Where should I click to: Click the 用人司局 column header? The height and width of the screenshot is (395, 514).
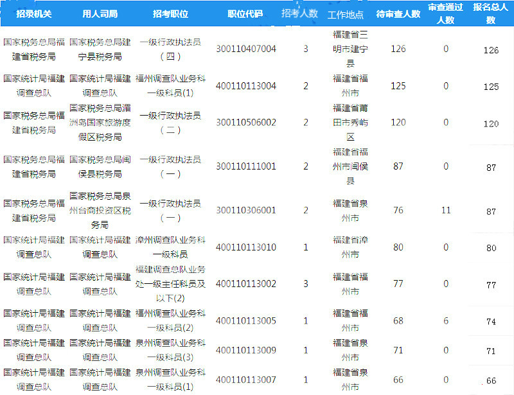pyautogui.click(x=100, y=13)
